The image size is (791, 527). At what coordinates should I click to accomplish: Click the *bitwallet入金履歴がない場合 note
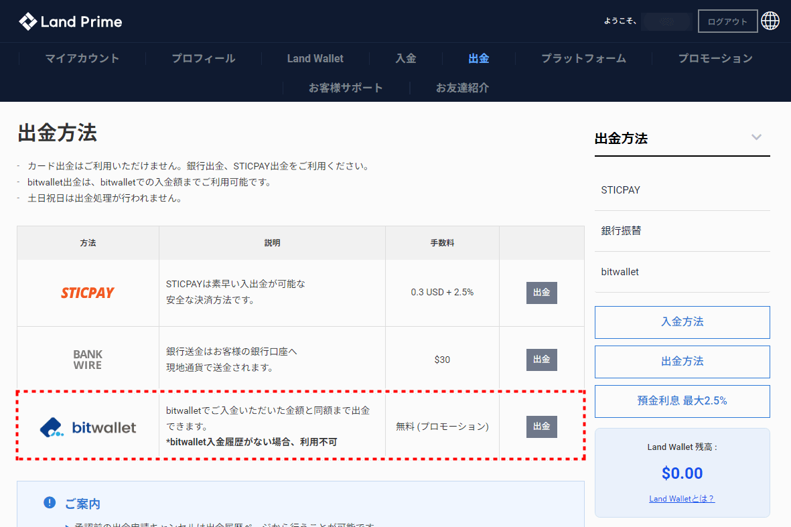point(252,442)
